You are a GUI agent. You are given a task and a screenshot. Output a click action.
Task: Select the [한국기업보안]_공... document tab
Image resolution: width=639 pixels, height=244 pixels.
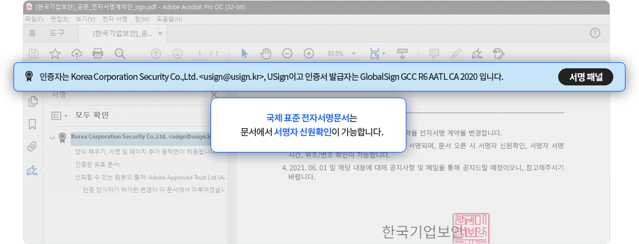(x=122, y=34)
